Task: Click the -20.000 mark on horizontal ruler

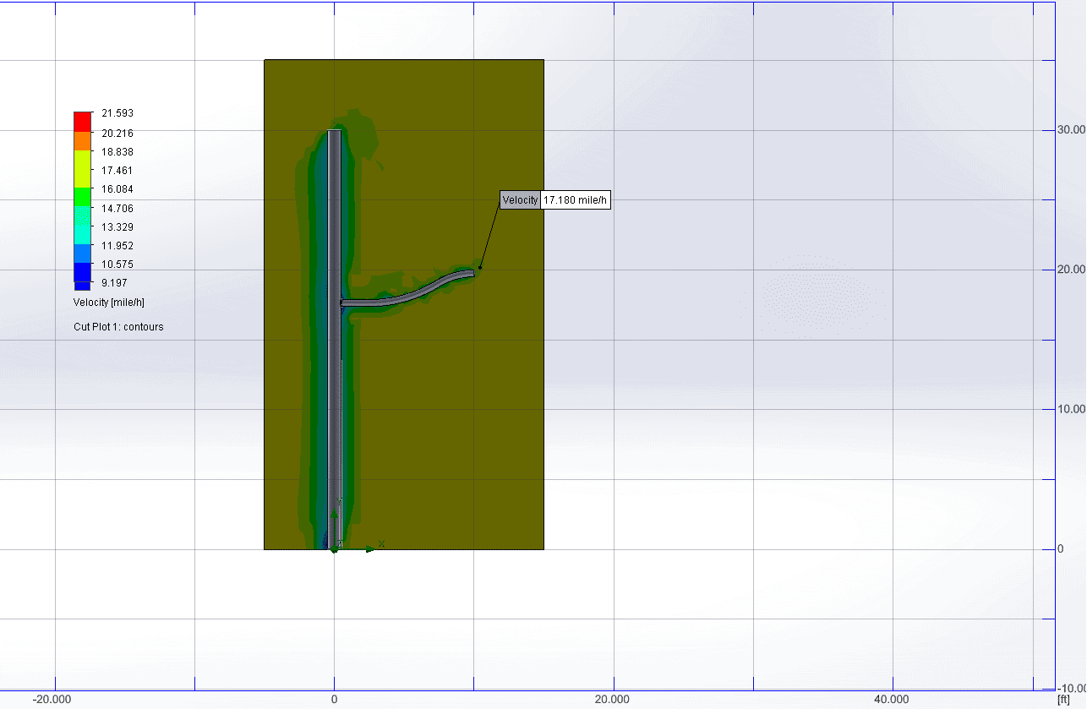Action: (52, 700)
